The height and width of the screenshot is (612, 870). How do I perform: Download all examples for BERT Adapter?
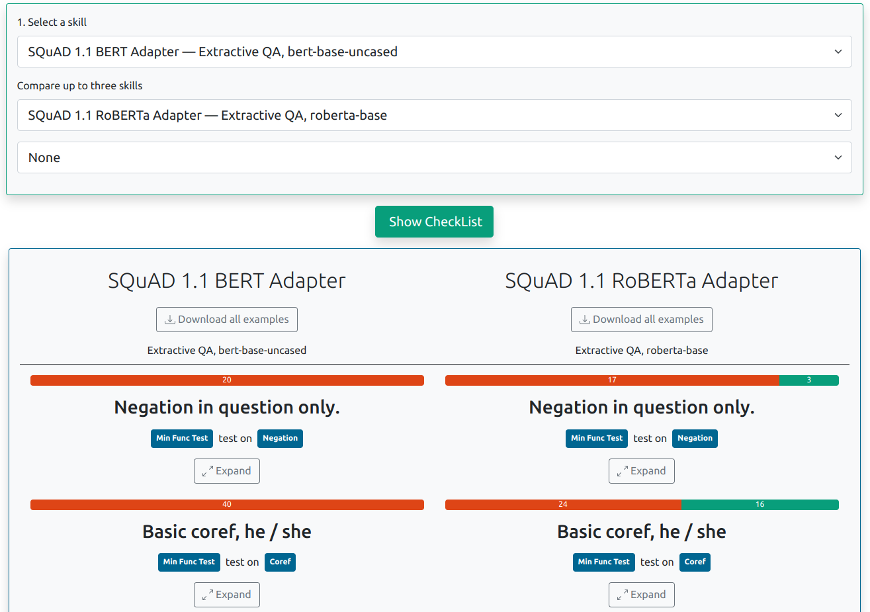227,320
